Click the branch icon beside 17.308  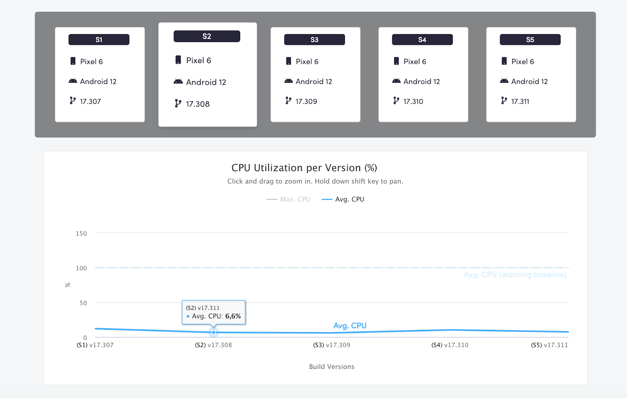point(178,104)
